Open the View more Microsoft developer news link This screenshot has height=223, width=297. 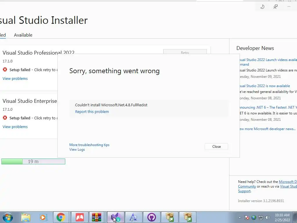point(267,129)
